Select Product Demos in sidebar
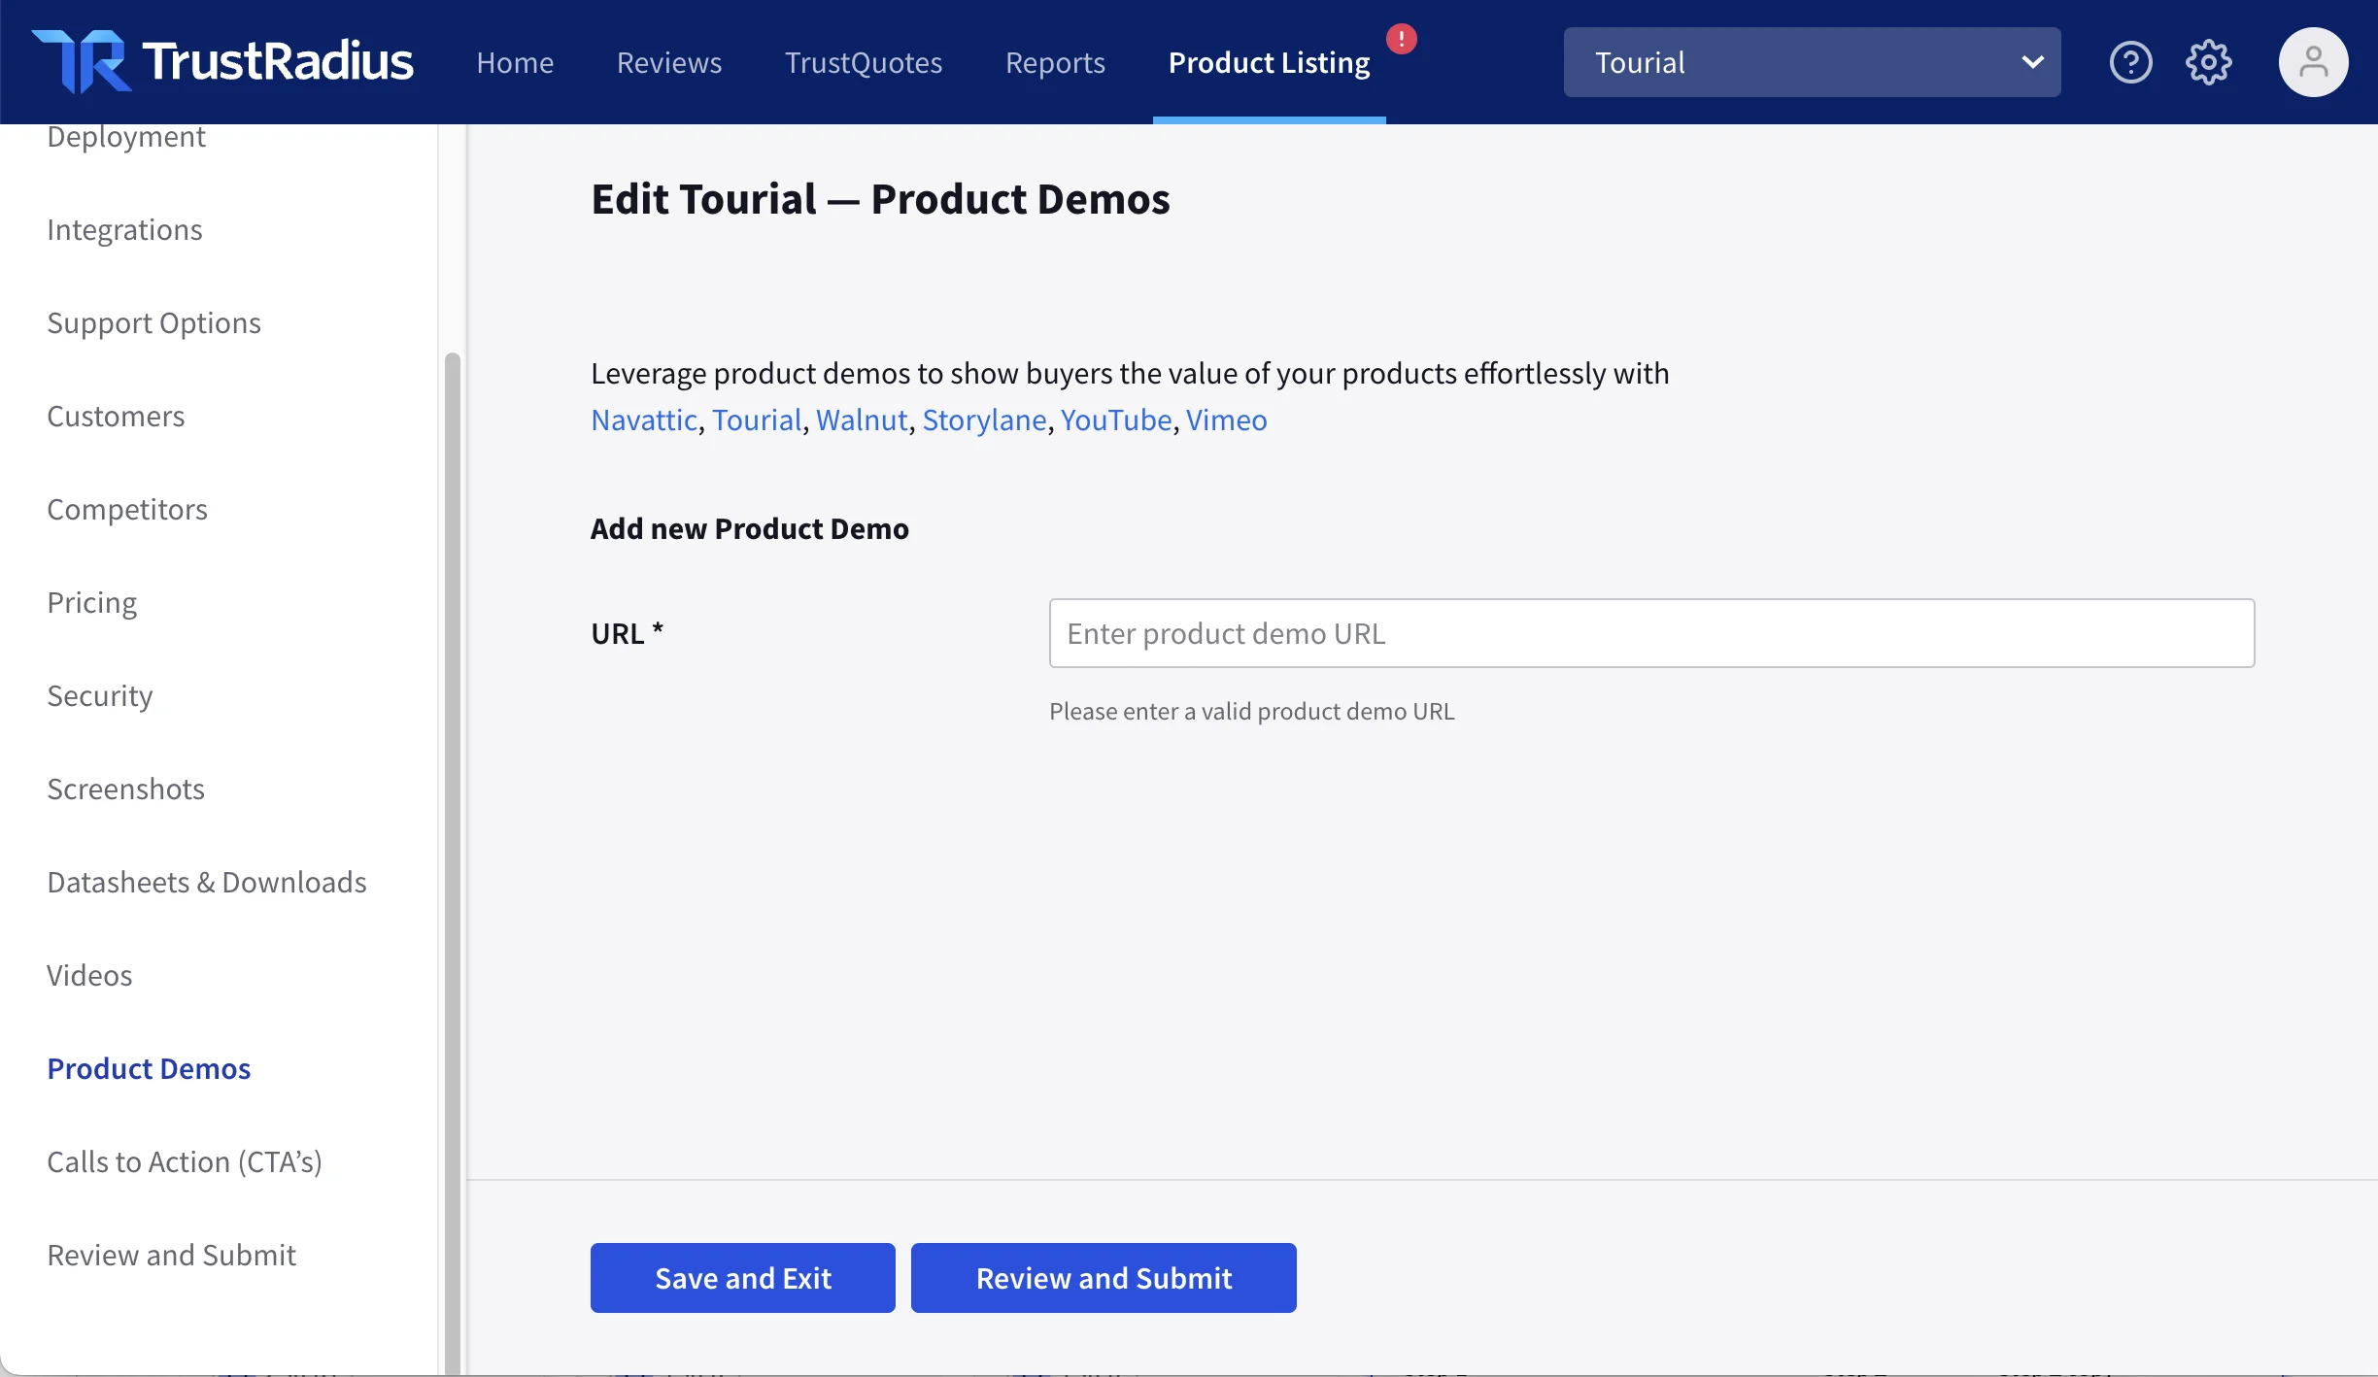 click(149, 1068)
